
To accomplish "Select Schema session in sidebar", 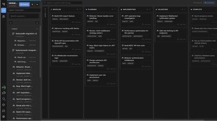I will point(25,45).
